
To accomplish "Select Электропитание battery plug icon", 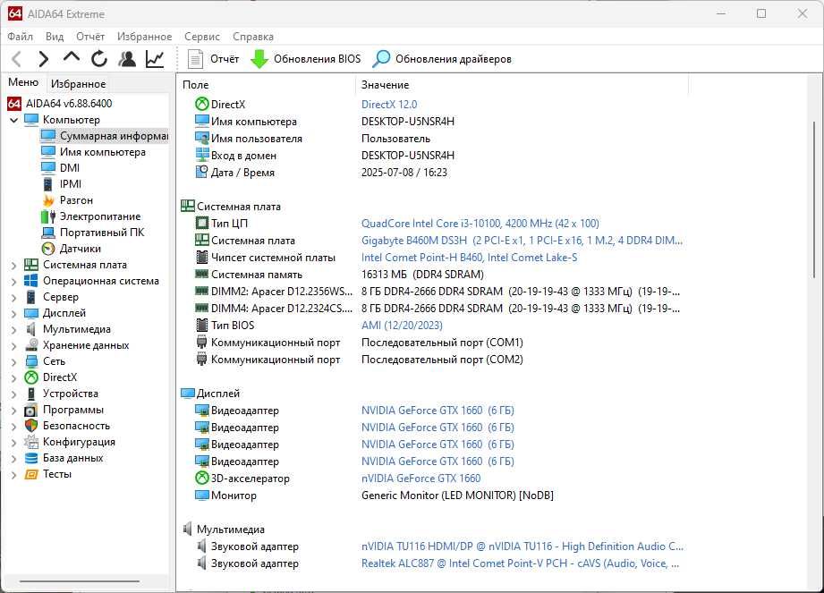I will click(48, 216).
